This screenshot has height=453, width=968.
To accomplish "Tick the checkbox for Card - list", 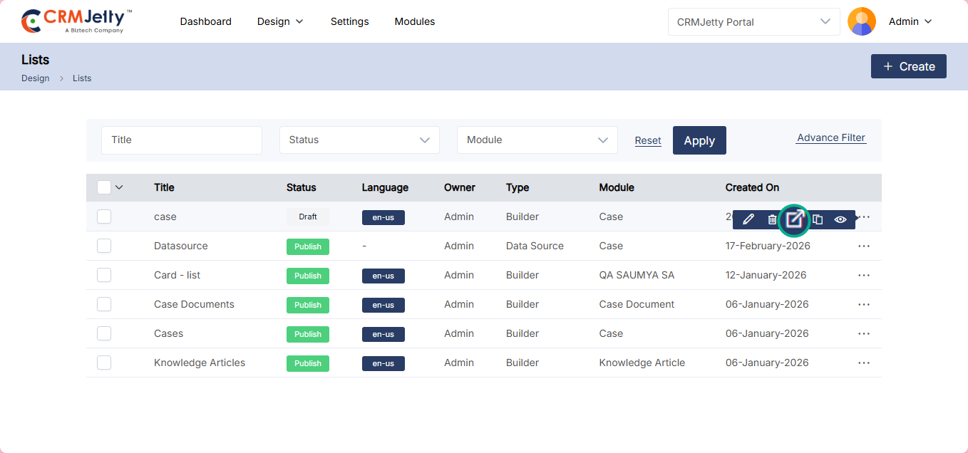I will tap(104, 275).
